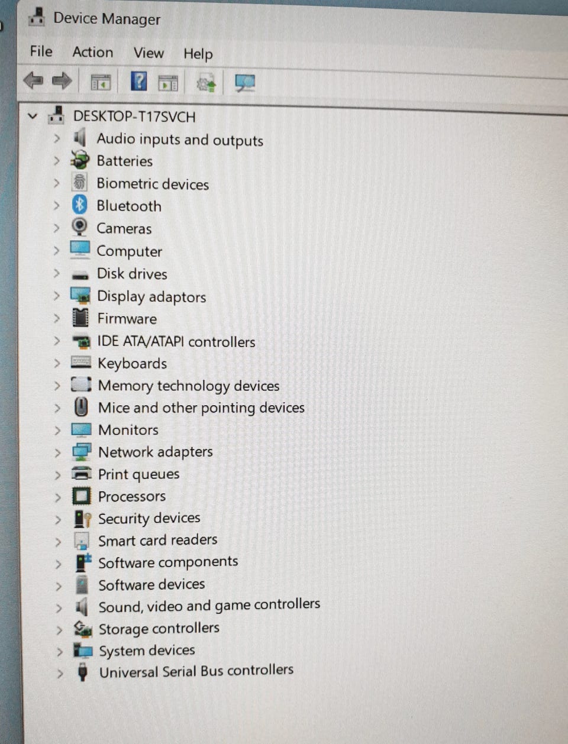The width and height of the screenshot is (568, 744).
Task: Click the Memory technology devices icon
Action: click(81, 384)
